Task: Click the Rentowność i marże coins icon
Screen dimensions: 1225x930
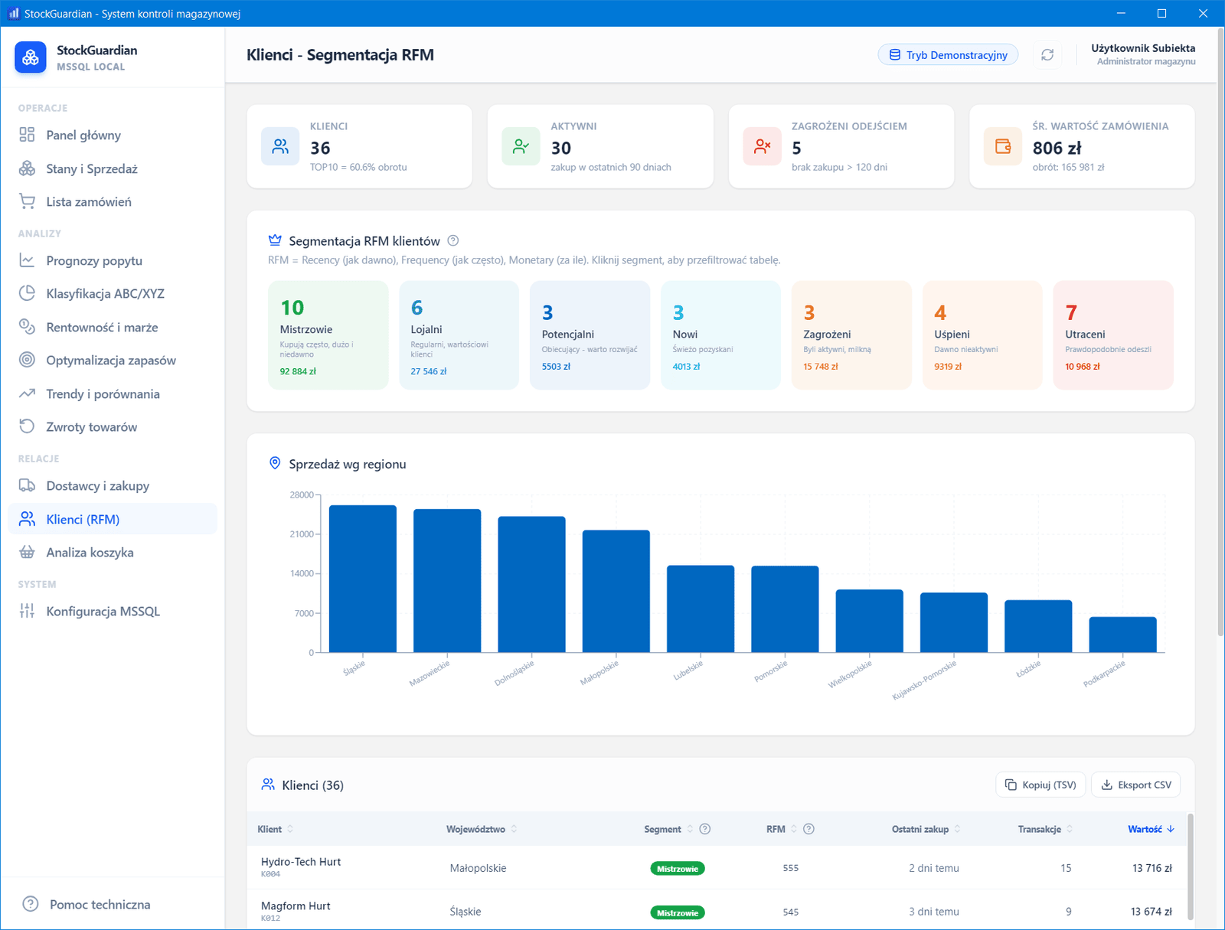Action: (27, 327)
